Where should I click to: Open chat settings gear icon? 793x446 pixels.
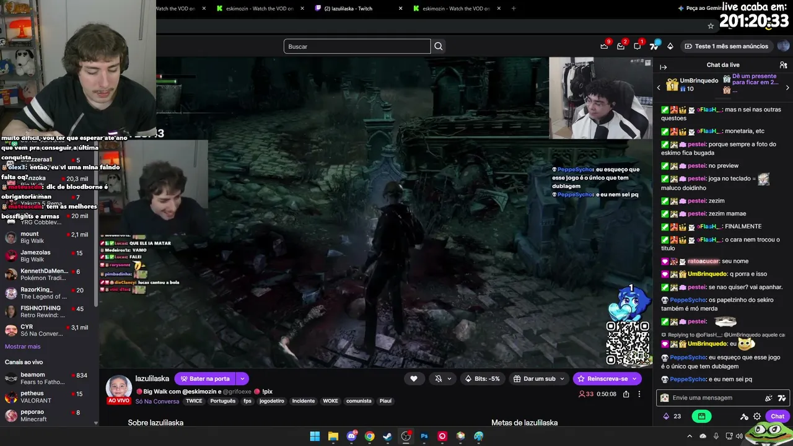tap(757, 416)
